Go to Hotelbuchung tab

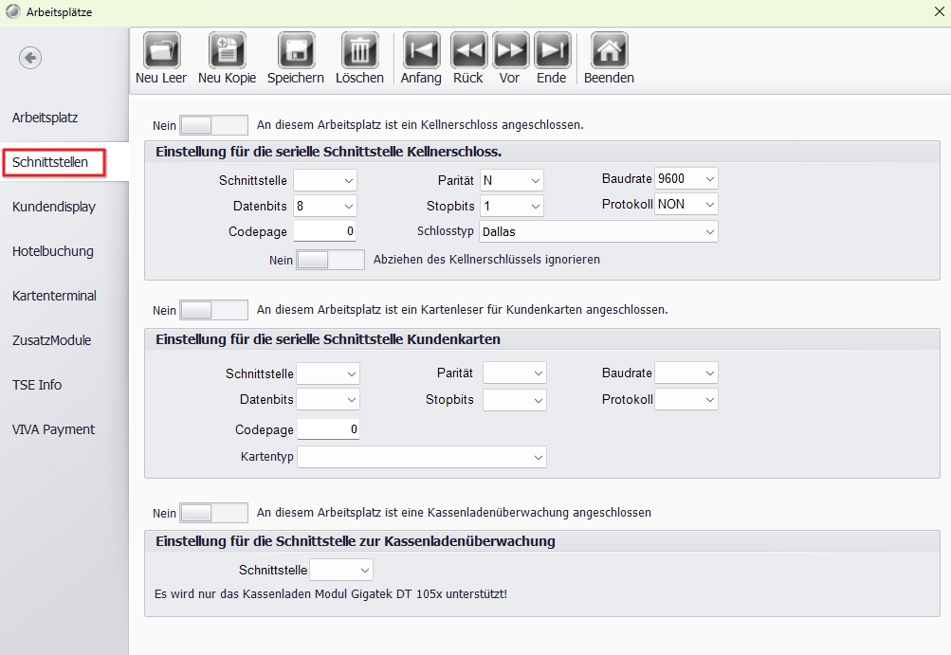click(53, 251)
